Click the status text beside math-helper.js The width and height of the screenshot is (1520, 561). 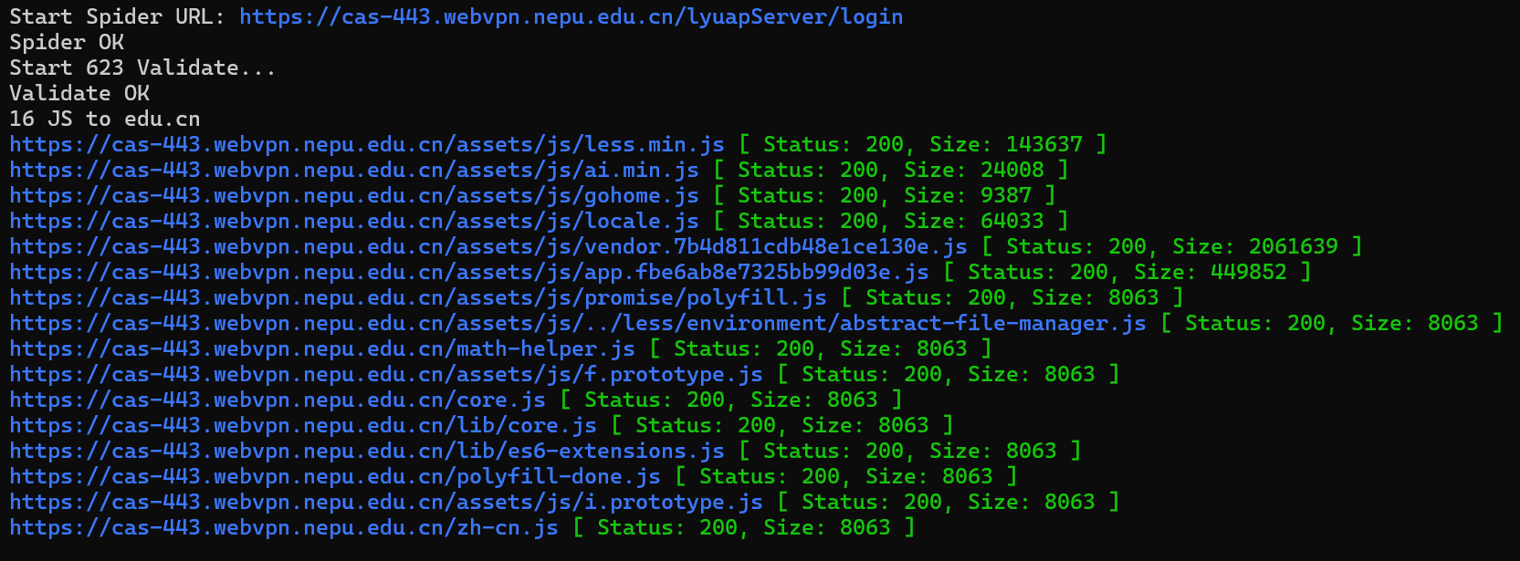pos(821,349)
